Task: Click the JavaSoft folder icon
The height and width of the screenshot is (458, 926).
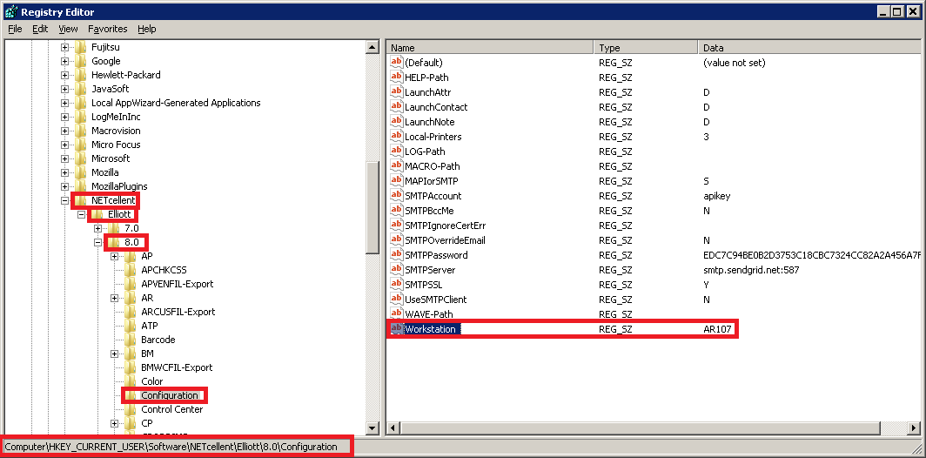Action: [x=81, y=89]
